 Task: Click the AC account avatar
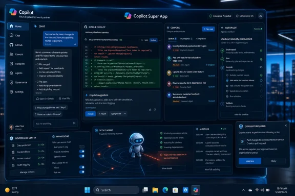(x=261, y=16)
